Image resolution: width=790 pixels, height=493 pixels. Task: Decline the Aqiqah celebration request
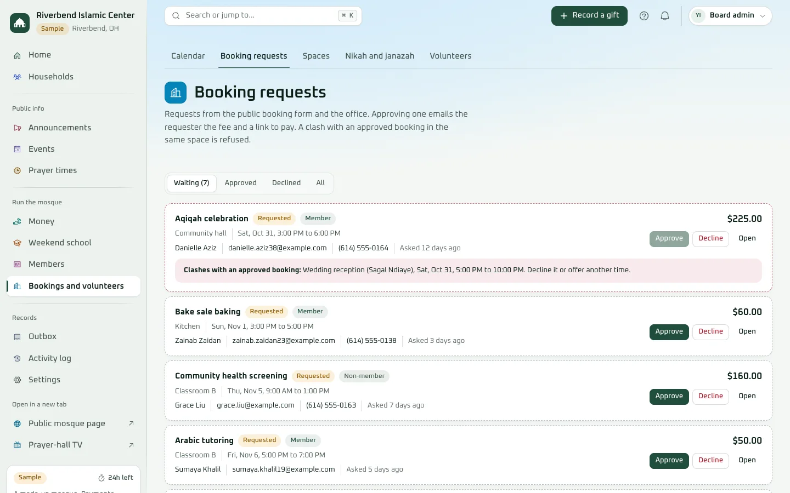[710, 239]
